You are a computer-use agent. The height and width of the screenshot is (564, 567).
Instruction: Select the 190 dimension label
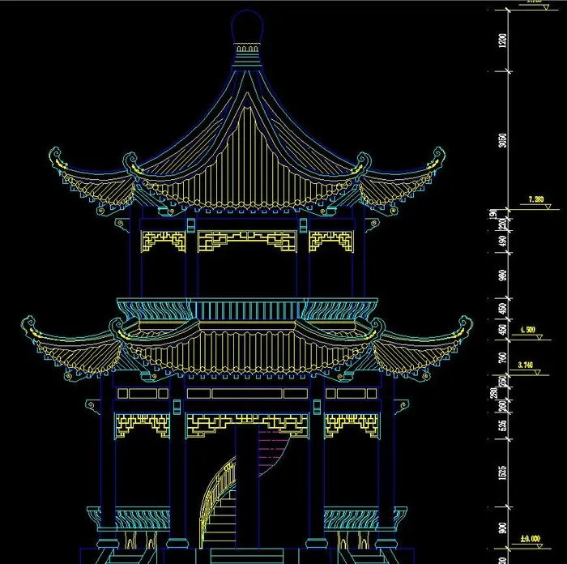[x=492, y=214]
